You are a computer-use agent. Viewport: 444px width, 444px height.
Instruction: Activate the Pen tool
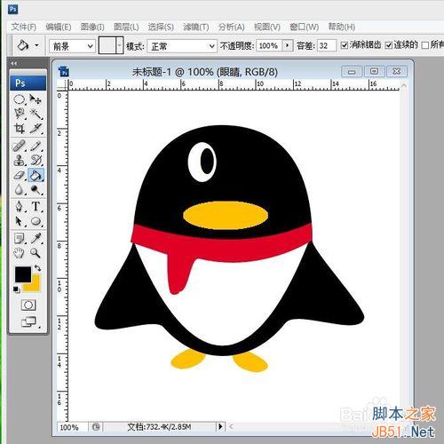pyautogui.click(x=20, y=206)
